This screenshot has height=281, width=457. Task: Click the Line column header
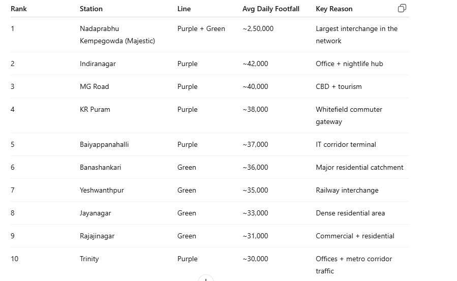tap(184, 9)
